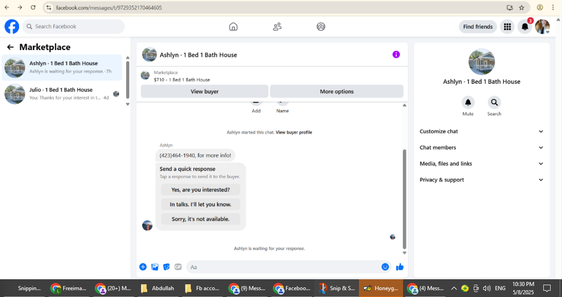This screenshot has width=562, height=297.
Task: Search within the conversation
Action: tap(494, 102)
